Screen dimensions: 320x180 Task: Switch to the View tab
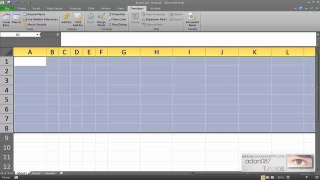pyautogui.click(x=120, y=8)
